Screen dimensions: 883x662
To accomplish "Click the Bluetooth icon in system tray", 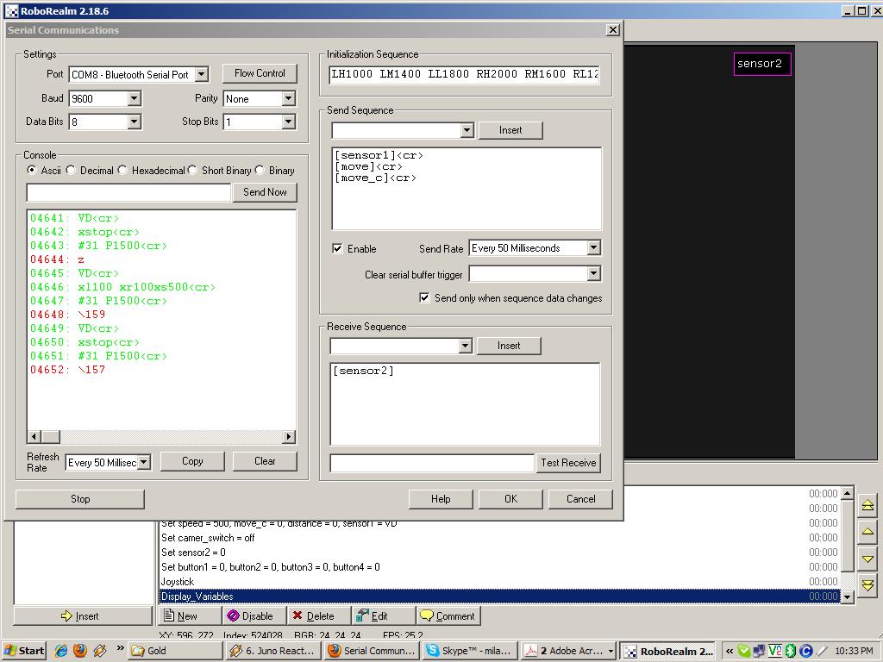I will pyautogui.click(x=790, y=651).
